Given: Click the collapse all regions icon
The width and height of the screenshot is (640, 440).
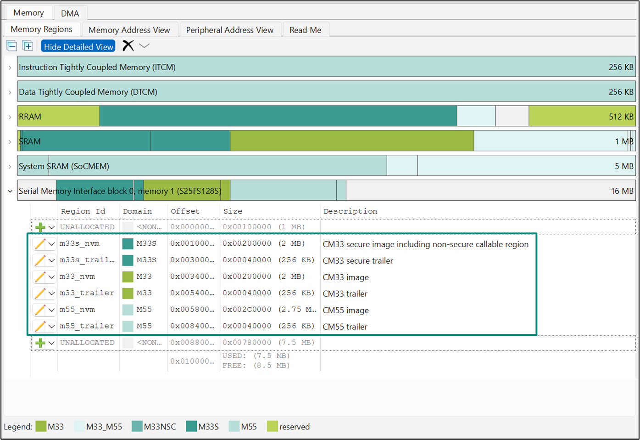Looking at the screenshot, I should [x=12, y=46].
